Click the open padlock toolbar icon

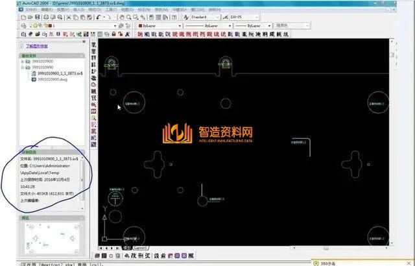pos(121,34)
